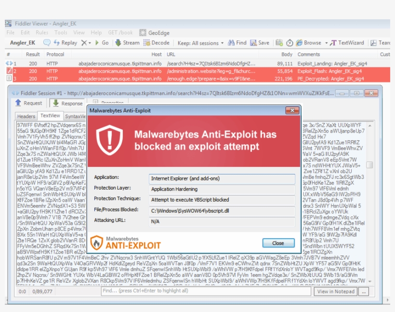This screenshot has height=312, width=395.
Task: Expand the dropdown arrow next to Browse
Action: 326,42
